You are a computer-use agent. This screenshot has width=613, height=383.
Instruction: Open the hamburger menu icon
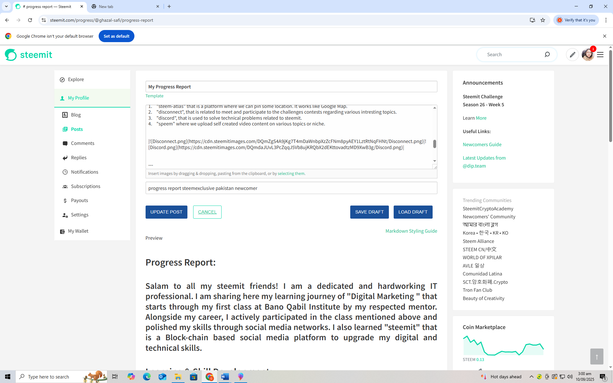[600, 55]
